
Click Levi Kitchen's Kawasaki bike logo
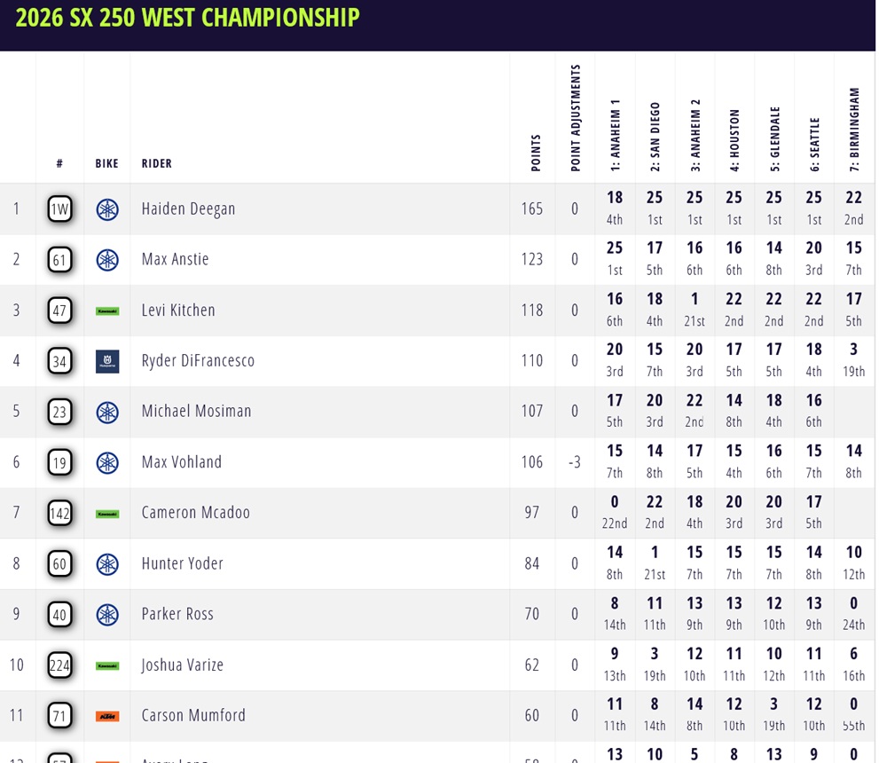pyautogui.click(x=107, y=311)
